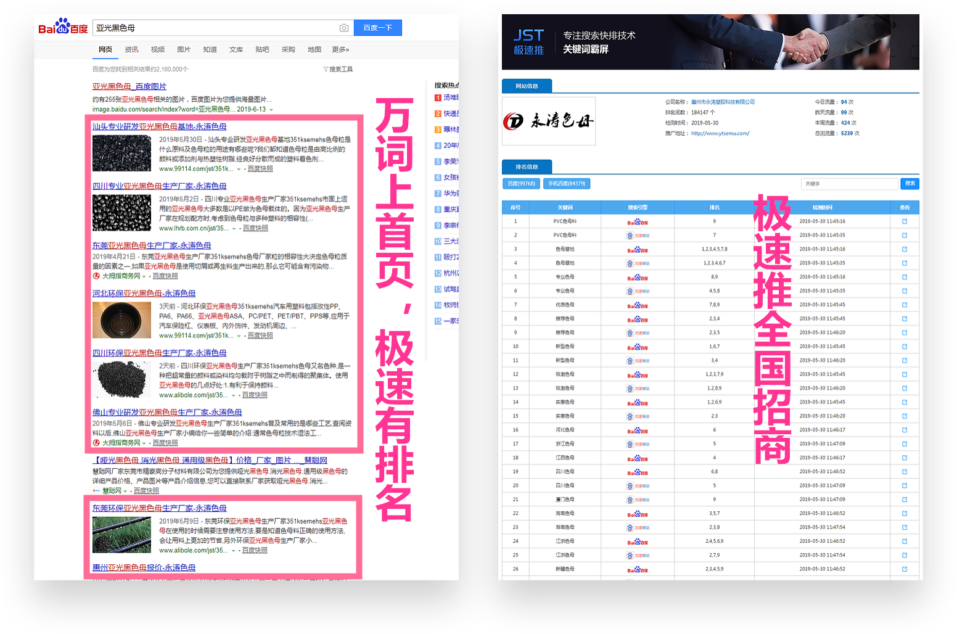Expand arrow beside 慧聪网 source link
This screenshot has width=957, height=634.
click(x=125, y=492)
